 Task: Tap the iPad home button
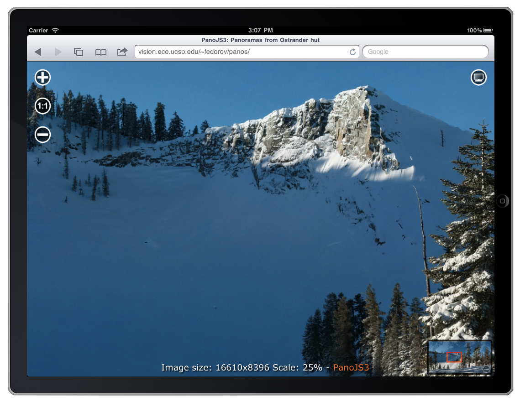coord(503,201)
